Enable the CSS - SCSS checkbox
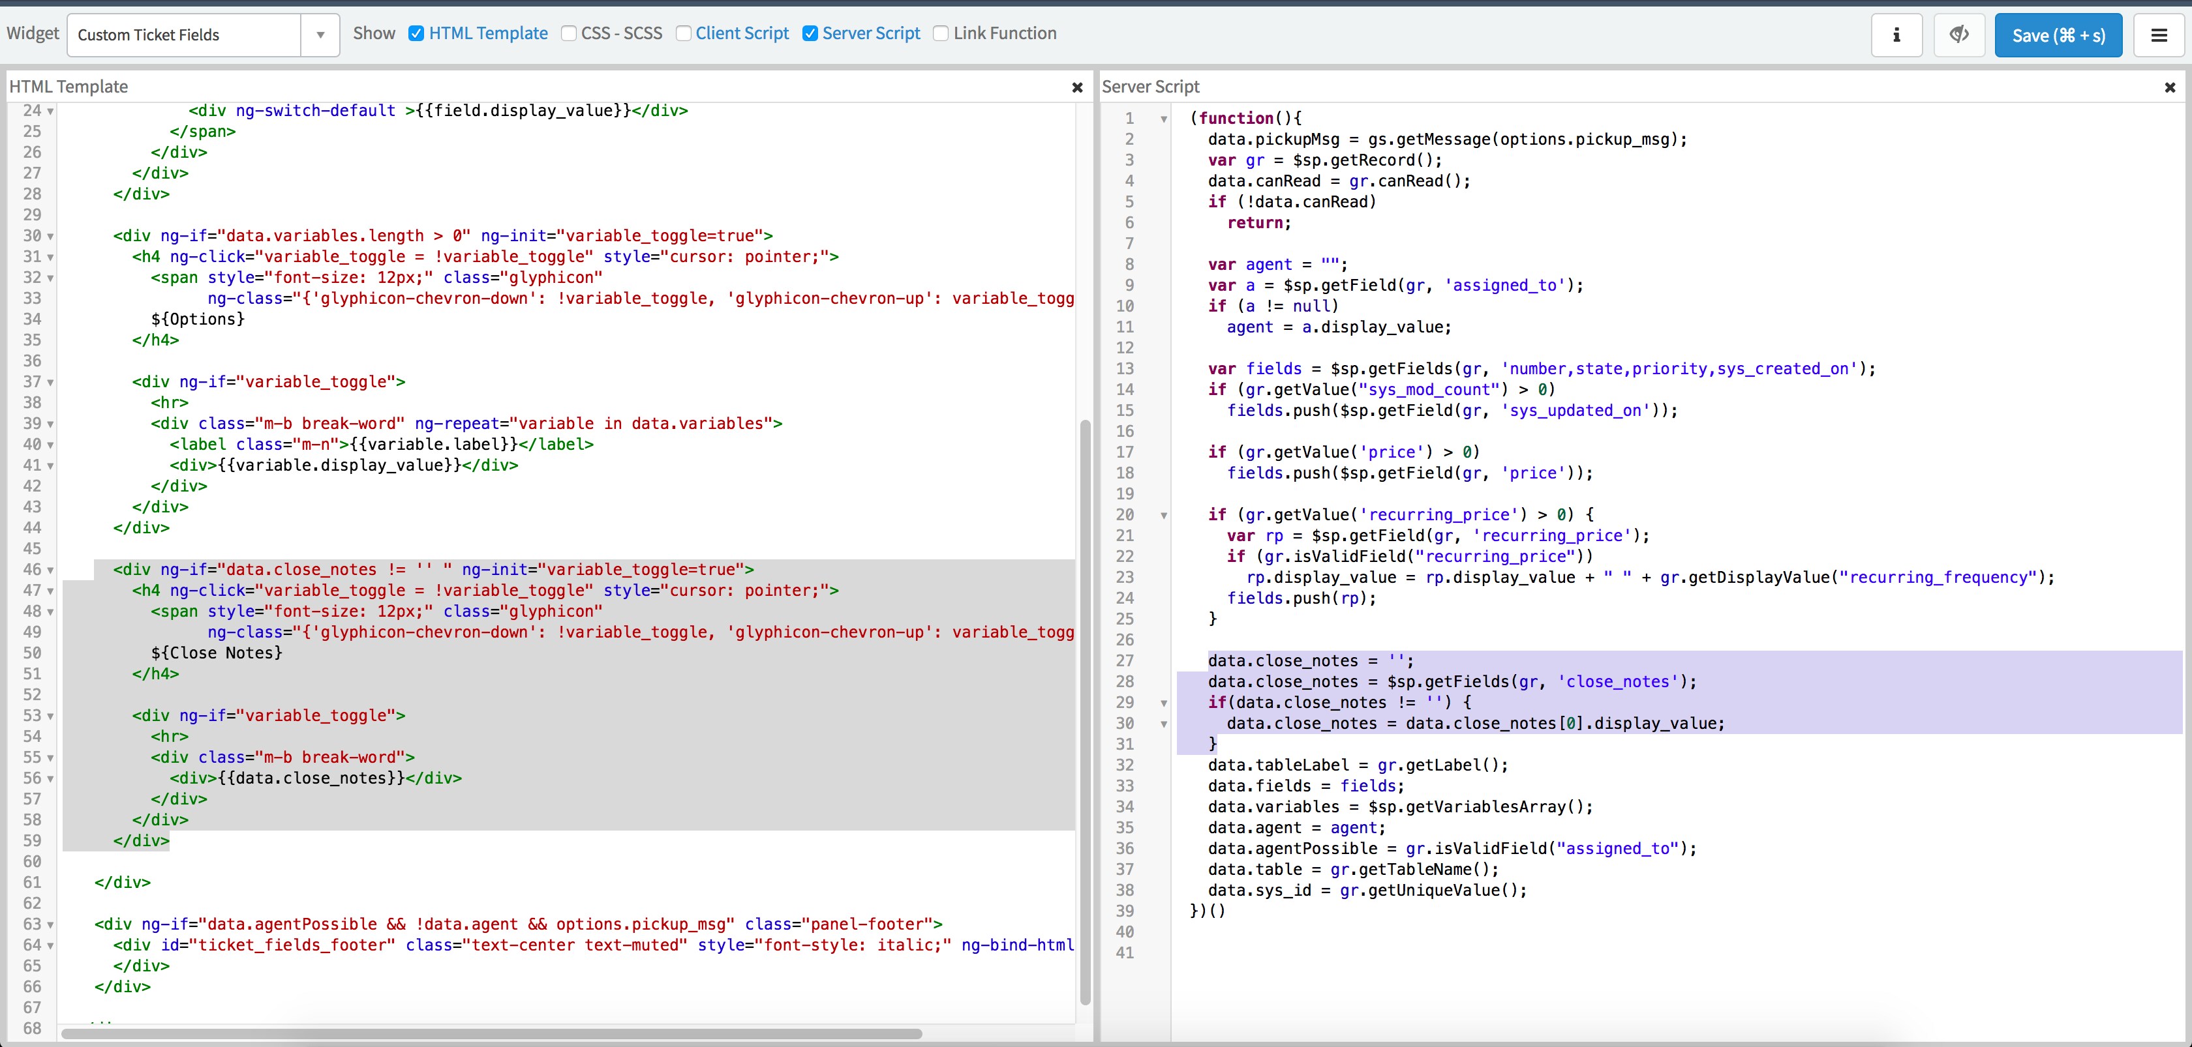This screenshot has width=2192, height=1047. pyautogui.click(x=568, y=33)
